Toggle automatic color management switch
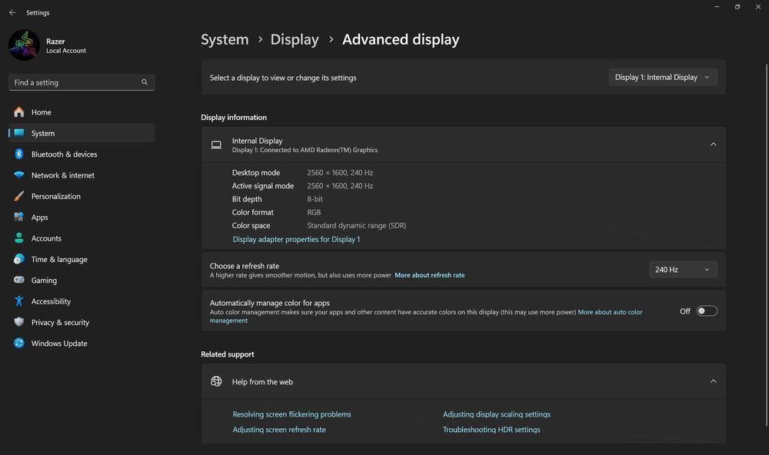Viewport: 769px width, 455px height. coord(707,311)
